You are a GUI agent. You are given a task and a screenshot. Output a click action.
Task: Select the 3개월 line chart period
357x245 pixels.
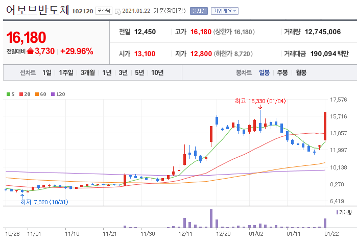[x=88, y=72]
